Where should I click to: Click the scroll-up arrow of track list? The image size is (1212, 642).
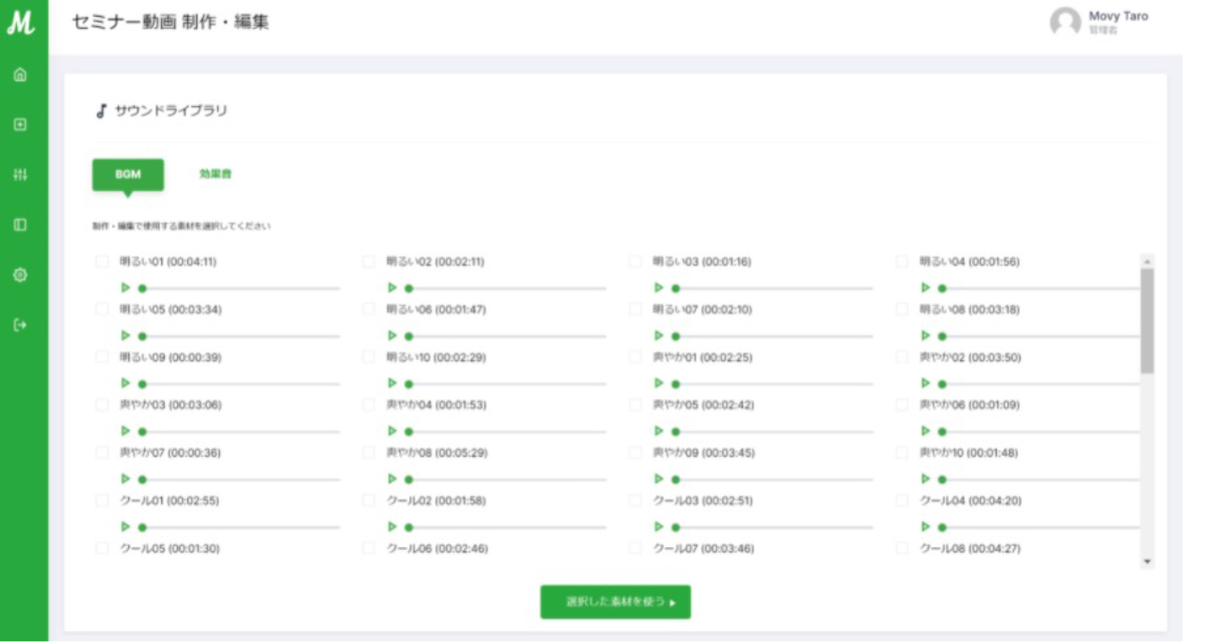tap(1147, 262)
